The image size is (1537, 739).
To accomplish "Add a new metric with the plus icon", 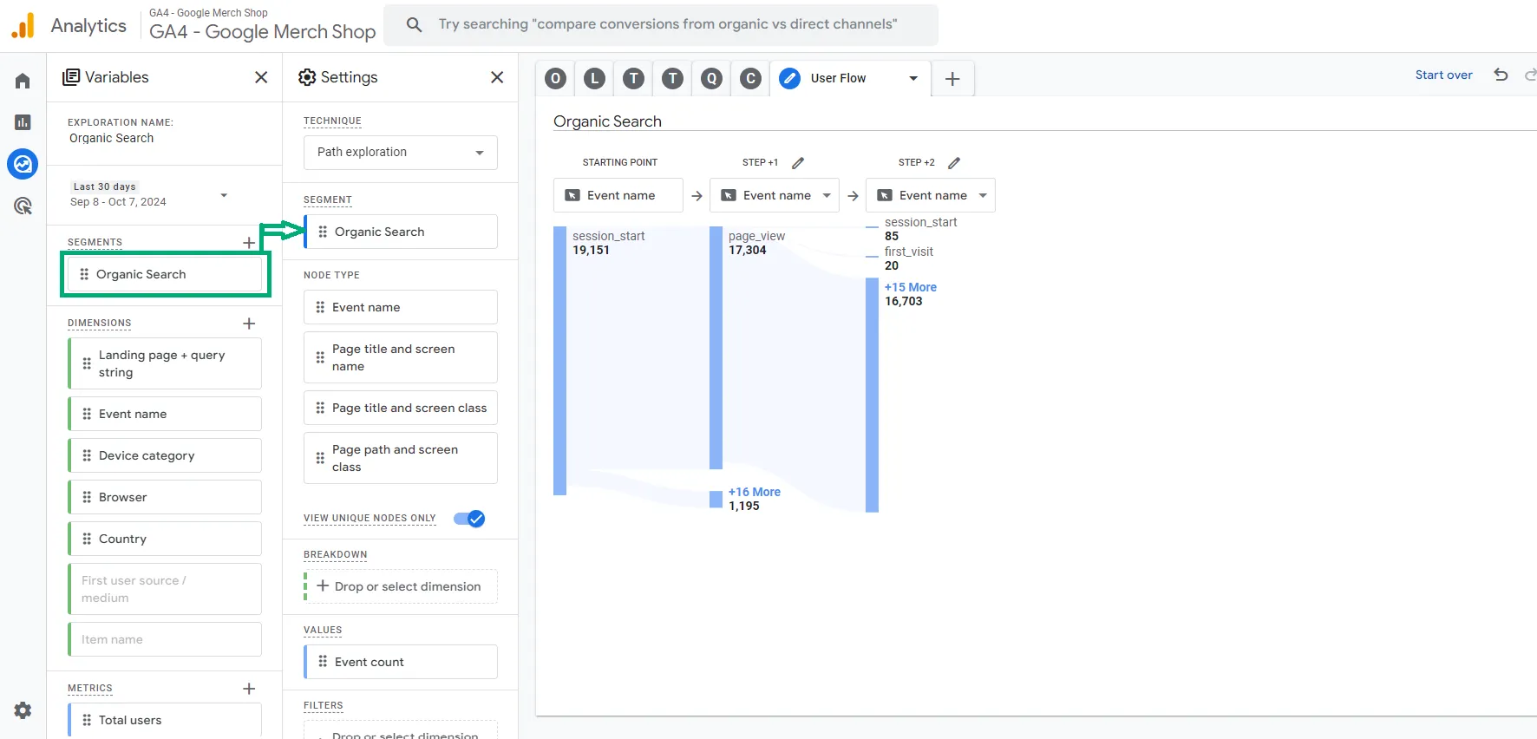I will [249, 689].
